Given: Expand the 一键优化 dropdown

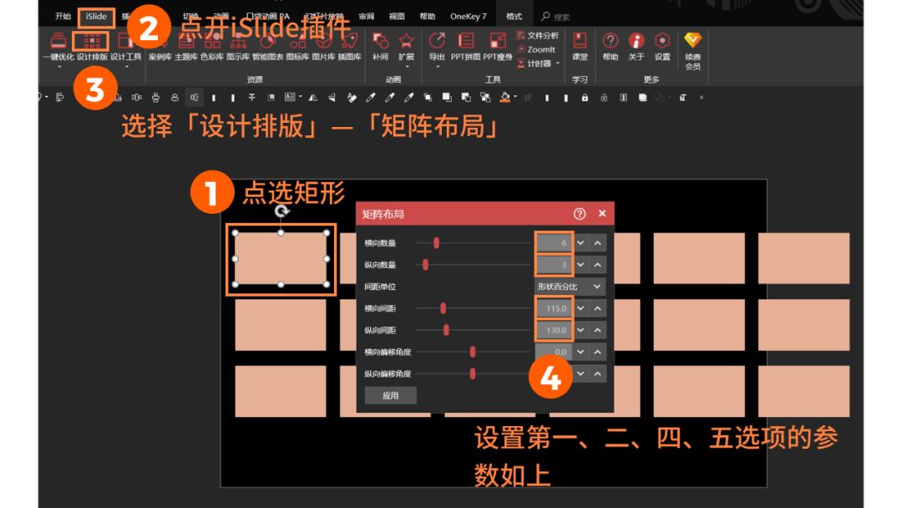Looking at the screenshot, I should tap(58, 67).
